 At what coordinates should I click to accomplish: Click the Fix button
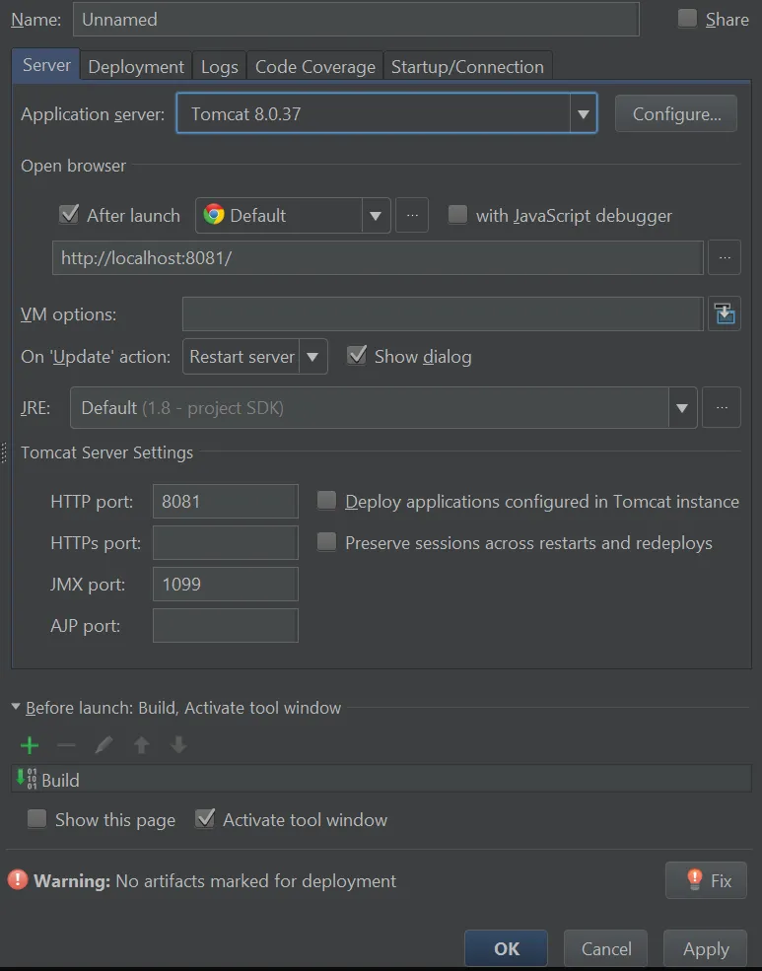click(x=706, y=880)
